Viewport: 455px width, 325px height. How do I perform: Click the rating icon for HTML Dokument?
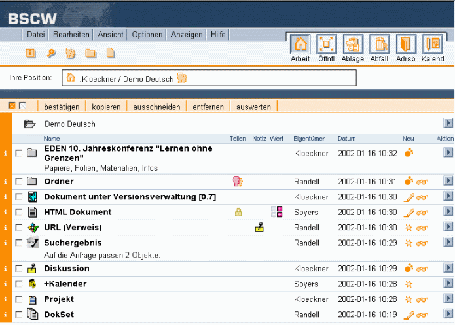tap(276, 212)
